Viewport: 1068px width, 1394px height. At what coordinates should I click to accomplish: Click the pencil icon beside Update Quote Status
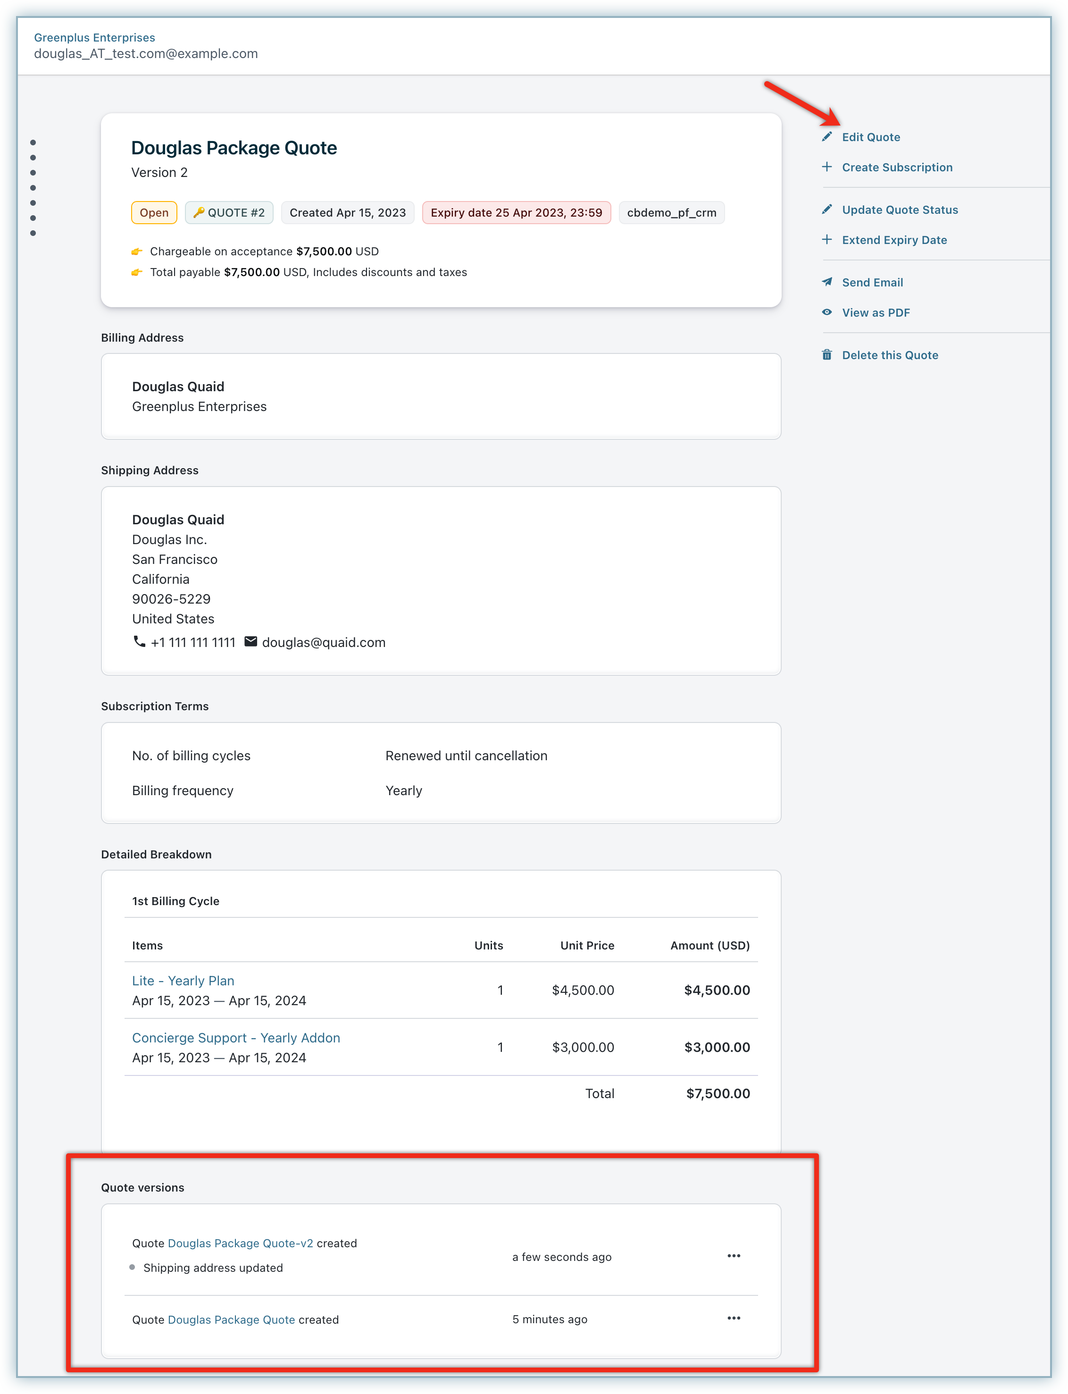(826, 209)
